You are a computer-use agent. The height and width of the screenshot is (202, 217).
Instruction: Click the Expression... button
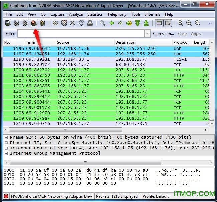163,34
